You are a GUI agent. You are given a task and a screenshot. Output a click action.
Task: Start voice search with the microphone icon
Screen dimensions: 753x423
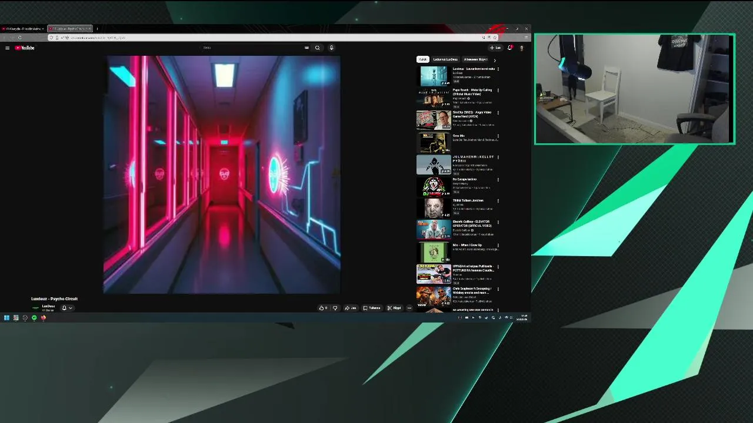click(x=331, y=48)
